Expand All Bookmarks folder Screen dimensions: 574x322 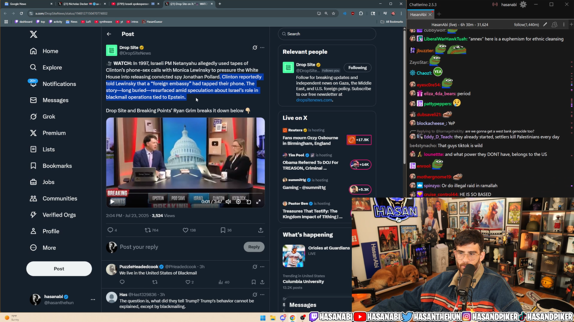coord(392,21)
